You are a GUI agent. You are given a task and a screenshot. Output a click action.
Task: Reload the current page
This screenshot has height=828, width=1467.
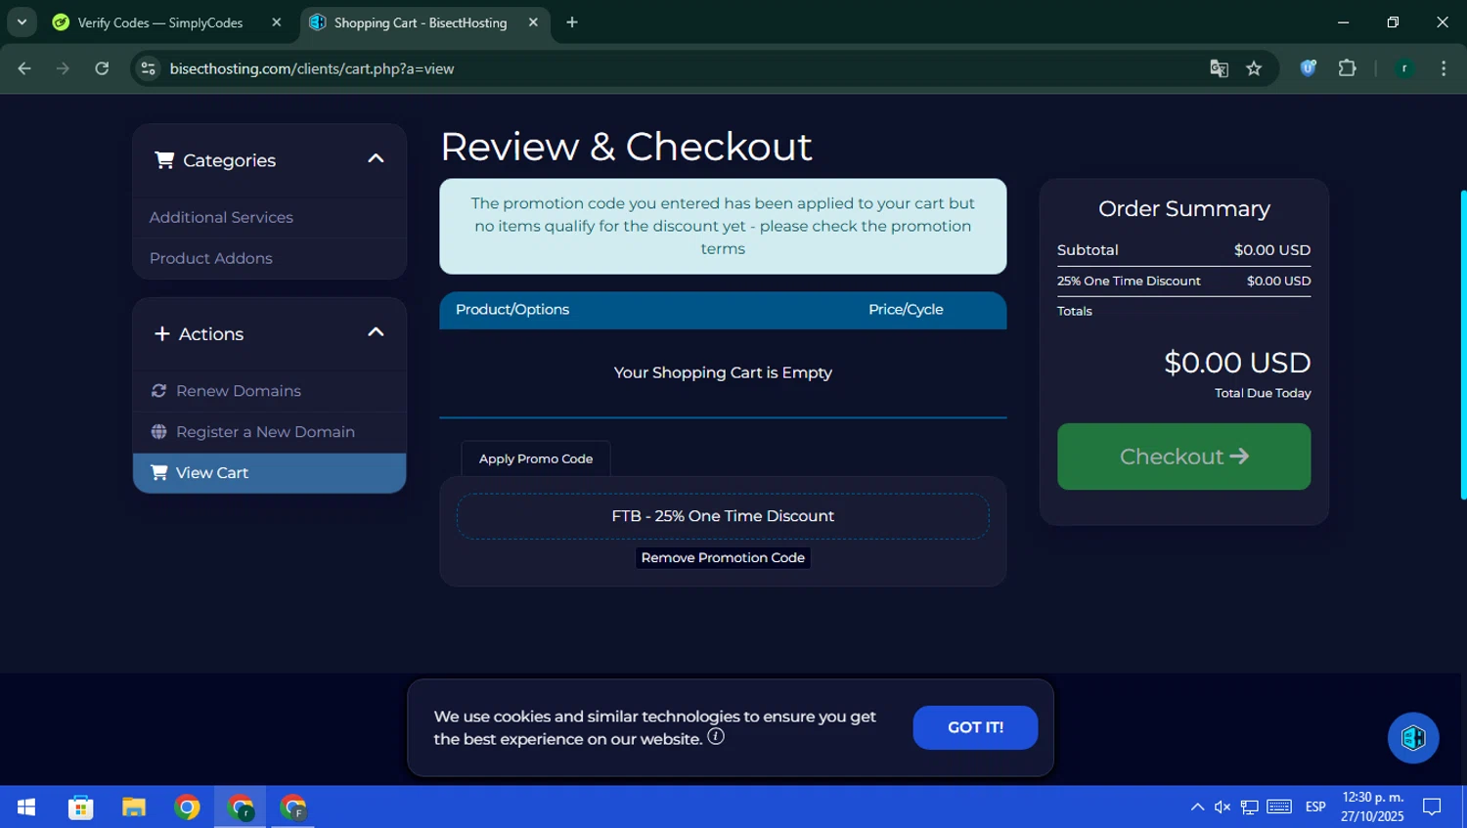[102, 68]
